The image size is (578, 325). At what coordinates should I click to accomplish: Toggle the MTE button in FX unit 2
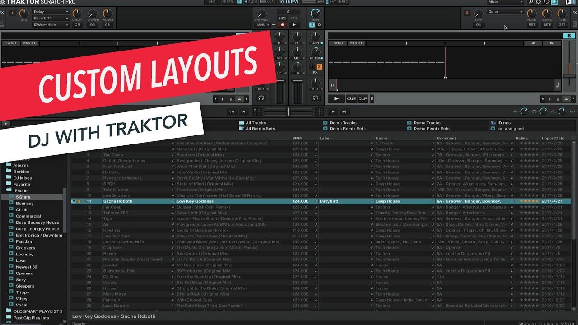(x=547, y=25)
